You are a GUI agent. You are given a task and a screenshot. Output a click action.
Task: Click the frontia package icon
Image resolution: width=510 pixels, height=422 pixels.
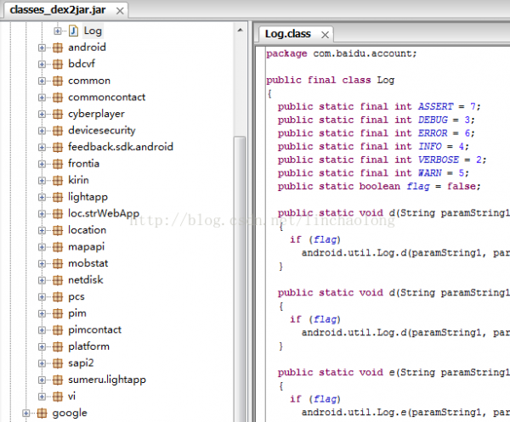click(x=58, y=164)
